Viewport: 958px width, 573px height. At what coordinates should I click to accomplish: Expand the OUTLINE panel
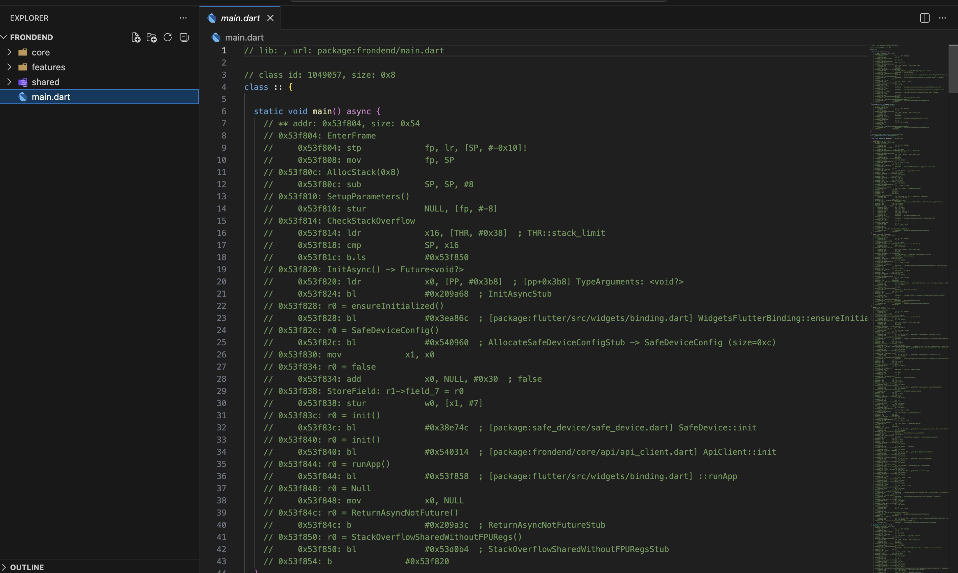pos(4,567)
